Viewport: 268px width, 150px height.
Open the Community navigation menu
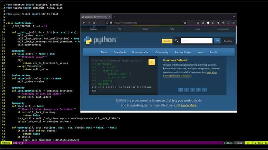(x=162, y=52)
